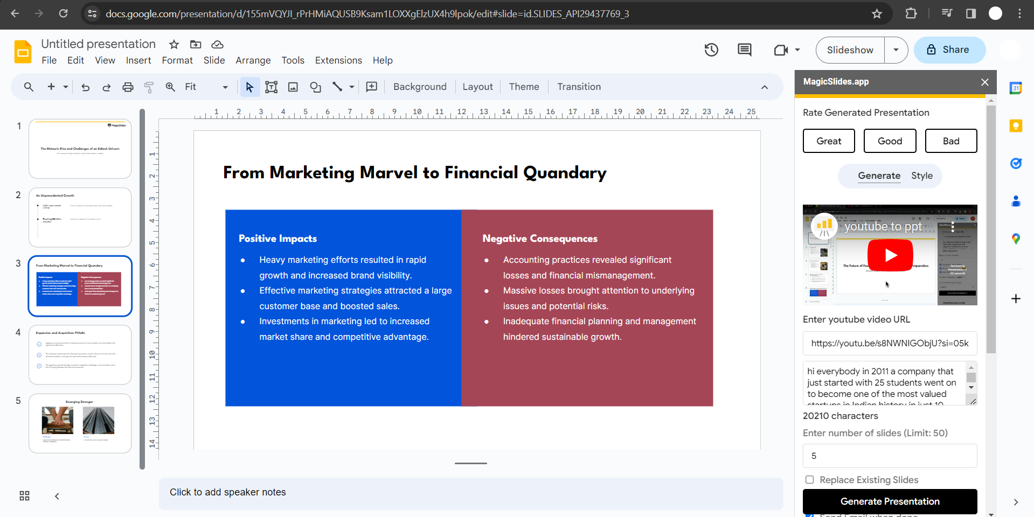
Task: Select slide 2 An Unprecedented Growth thumbnail
Action: [x=80, y=217]
